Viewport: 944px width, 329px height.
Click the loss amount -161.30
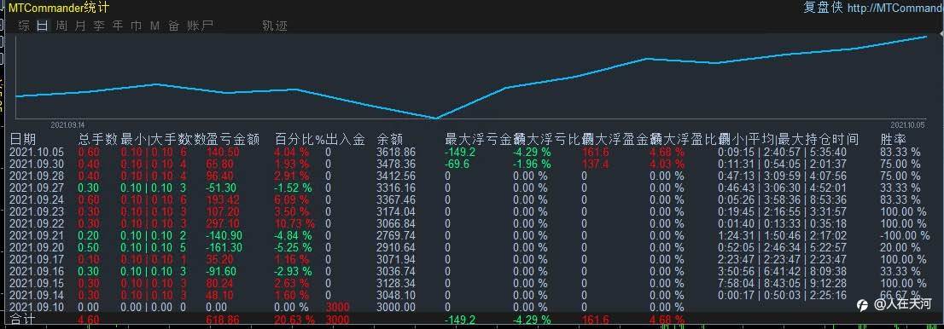[x=224, y=247]
